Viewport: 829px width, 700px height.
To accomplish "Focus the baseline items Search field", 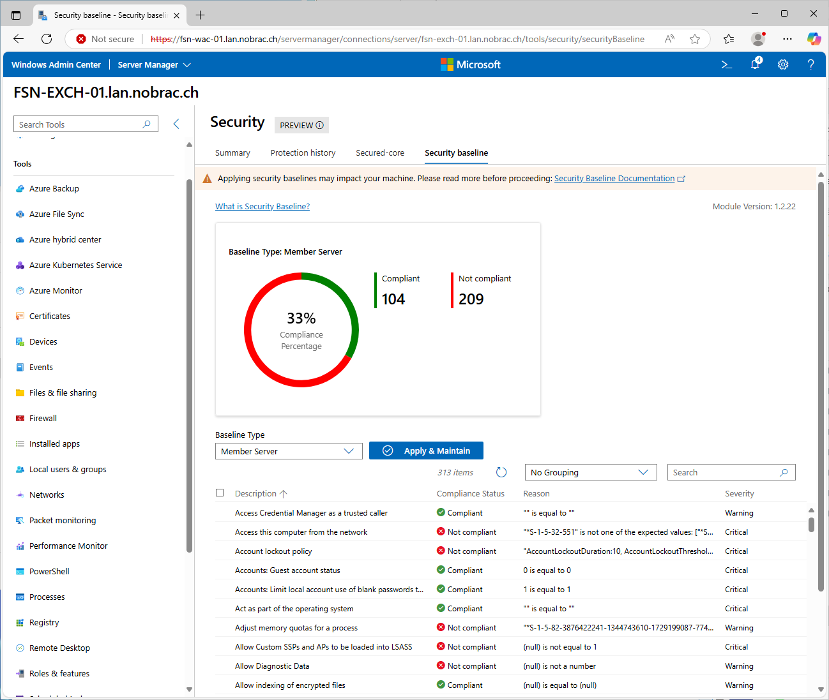I will [x=731, y=472].
